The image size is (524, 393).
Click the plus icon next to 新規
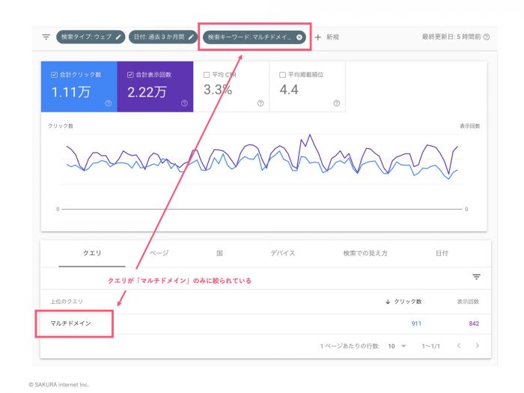click(318, 37)
